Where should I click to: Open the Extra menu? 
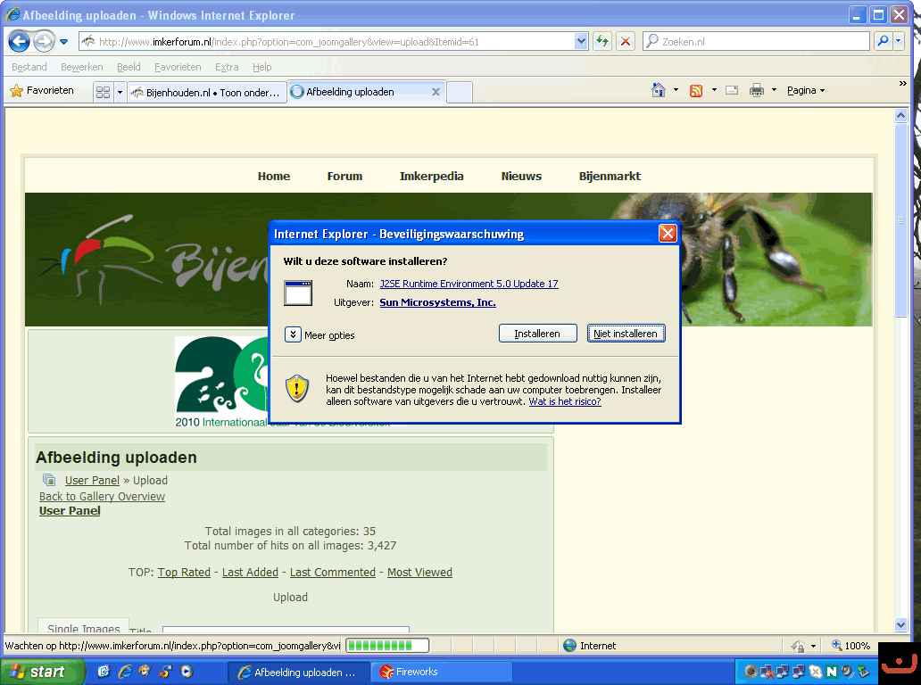pyautogui.click(x=227, y=67)
